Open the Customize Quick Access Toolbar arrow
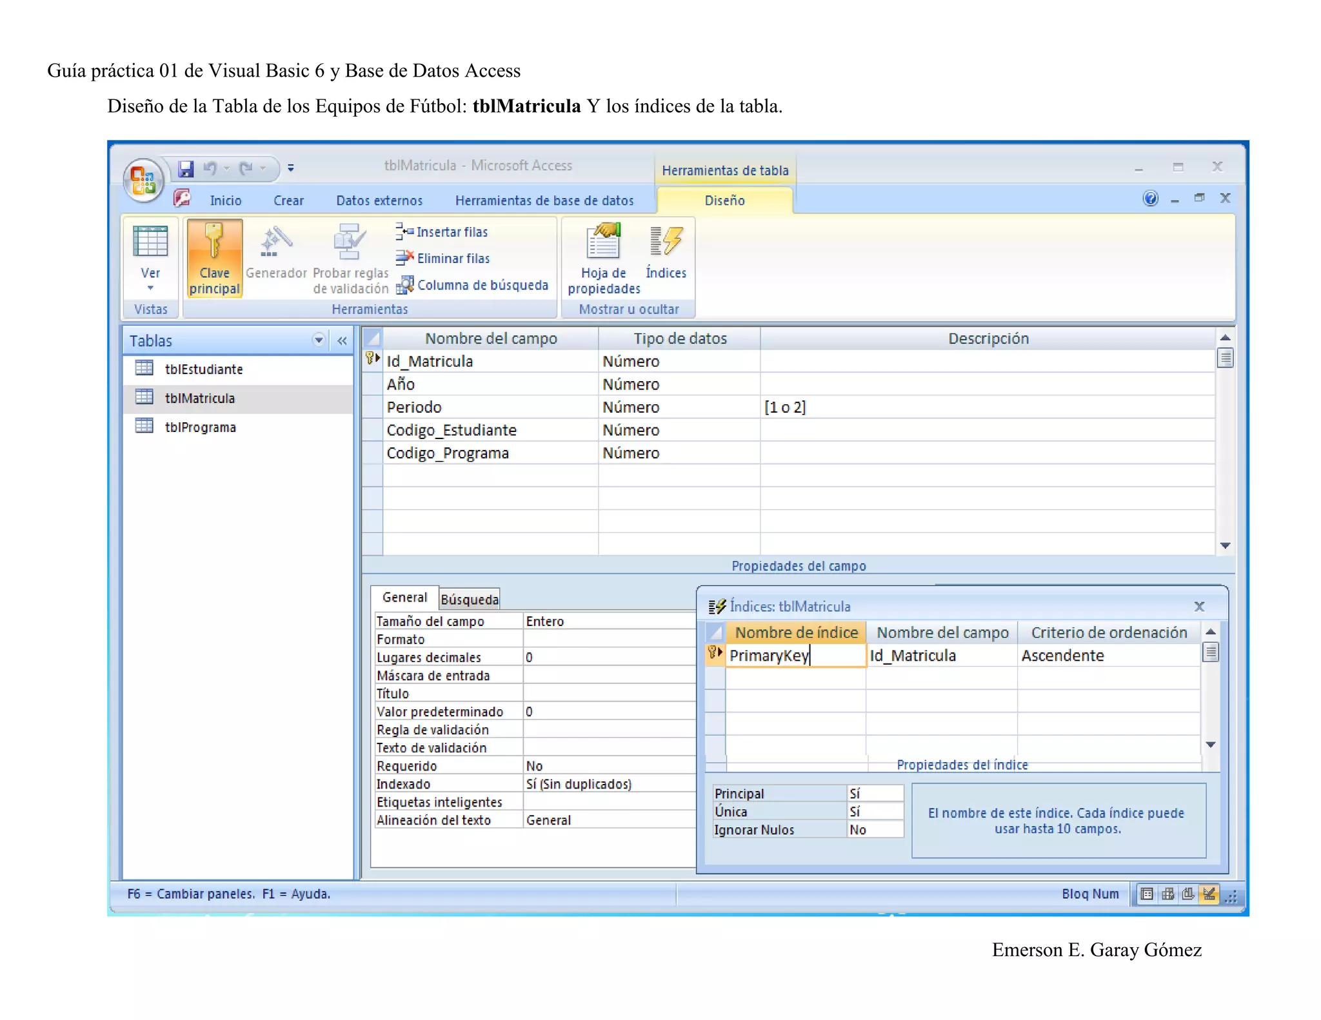 click(291, 168)
